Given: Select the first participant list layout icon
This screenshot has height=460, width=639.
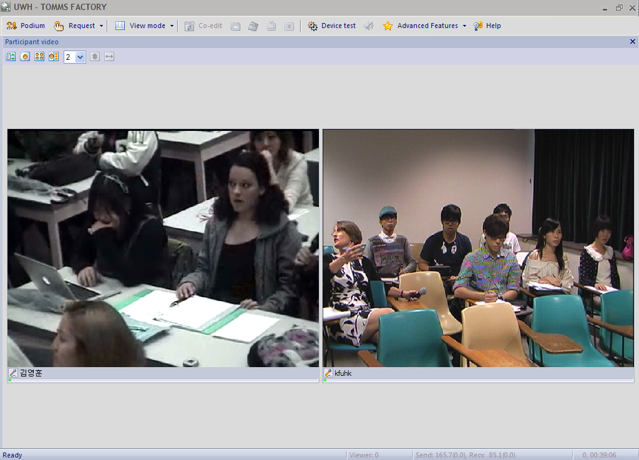Looking at the screenshot, I should coord(11,57).
